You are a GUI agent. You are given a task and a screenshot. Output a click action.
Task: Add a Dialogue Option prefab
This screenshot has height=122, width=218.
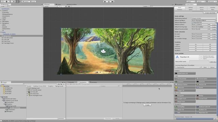185,84
